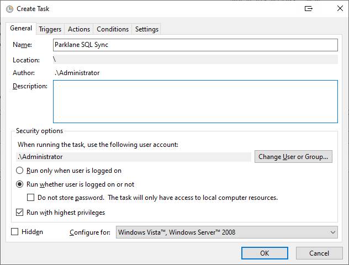Focus the Description text area
Image resolution: width=349 pixels, height=265 pixels.
[x=195, y=102]
